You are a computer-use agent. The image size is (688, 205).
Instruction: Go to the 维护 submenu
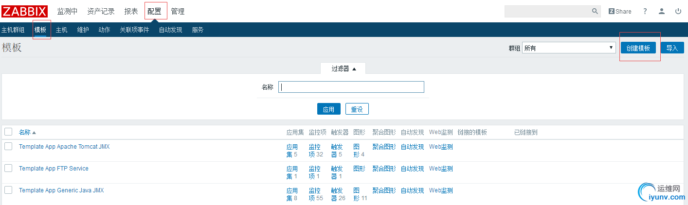[83, 30]
